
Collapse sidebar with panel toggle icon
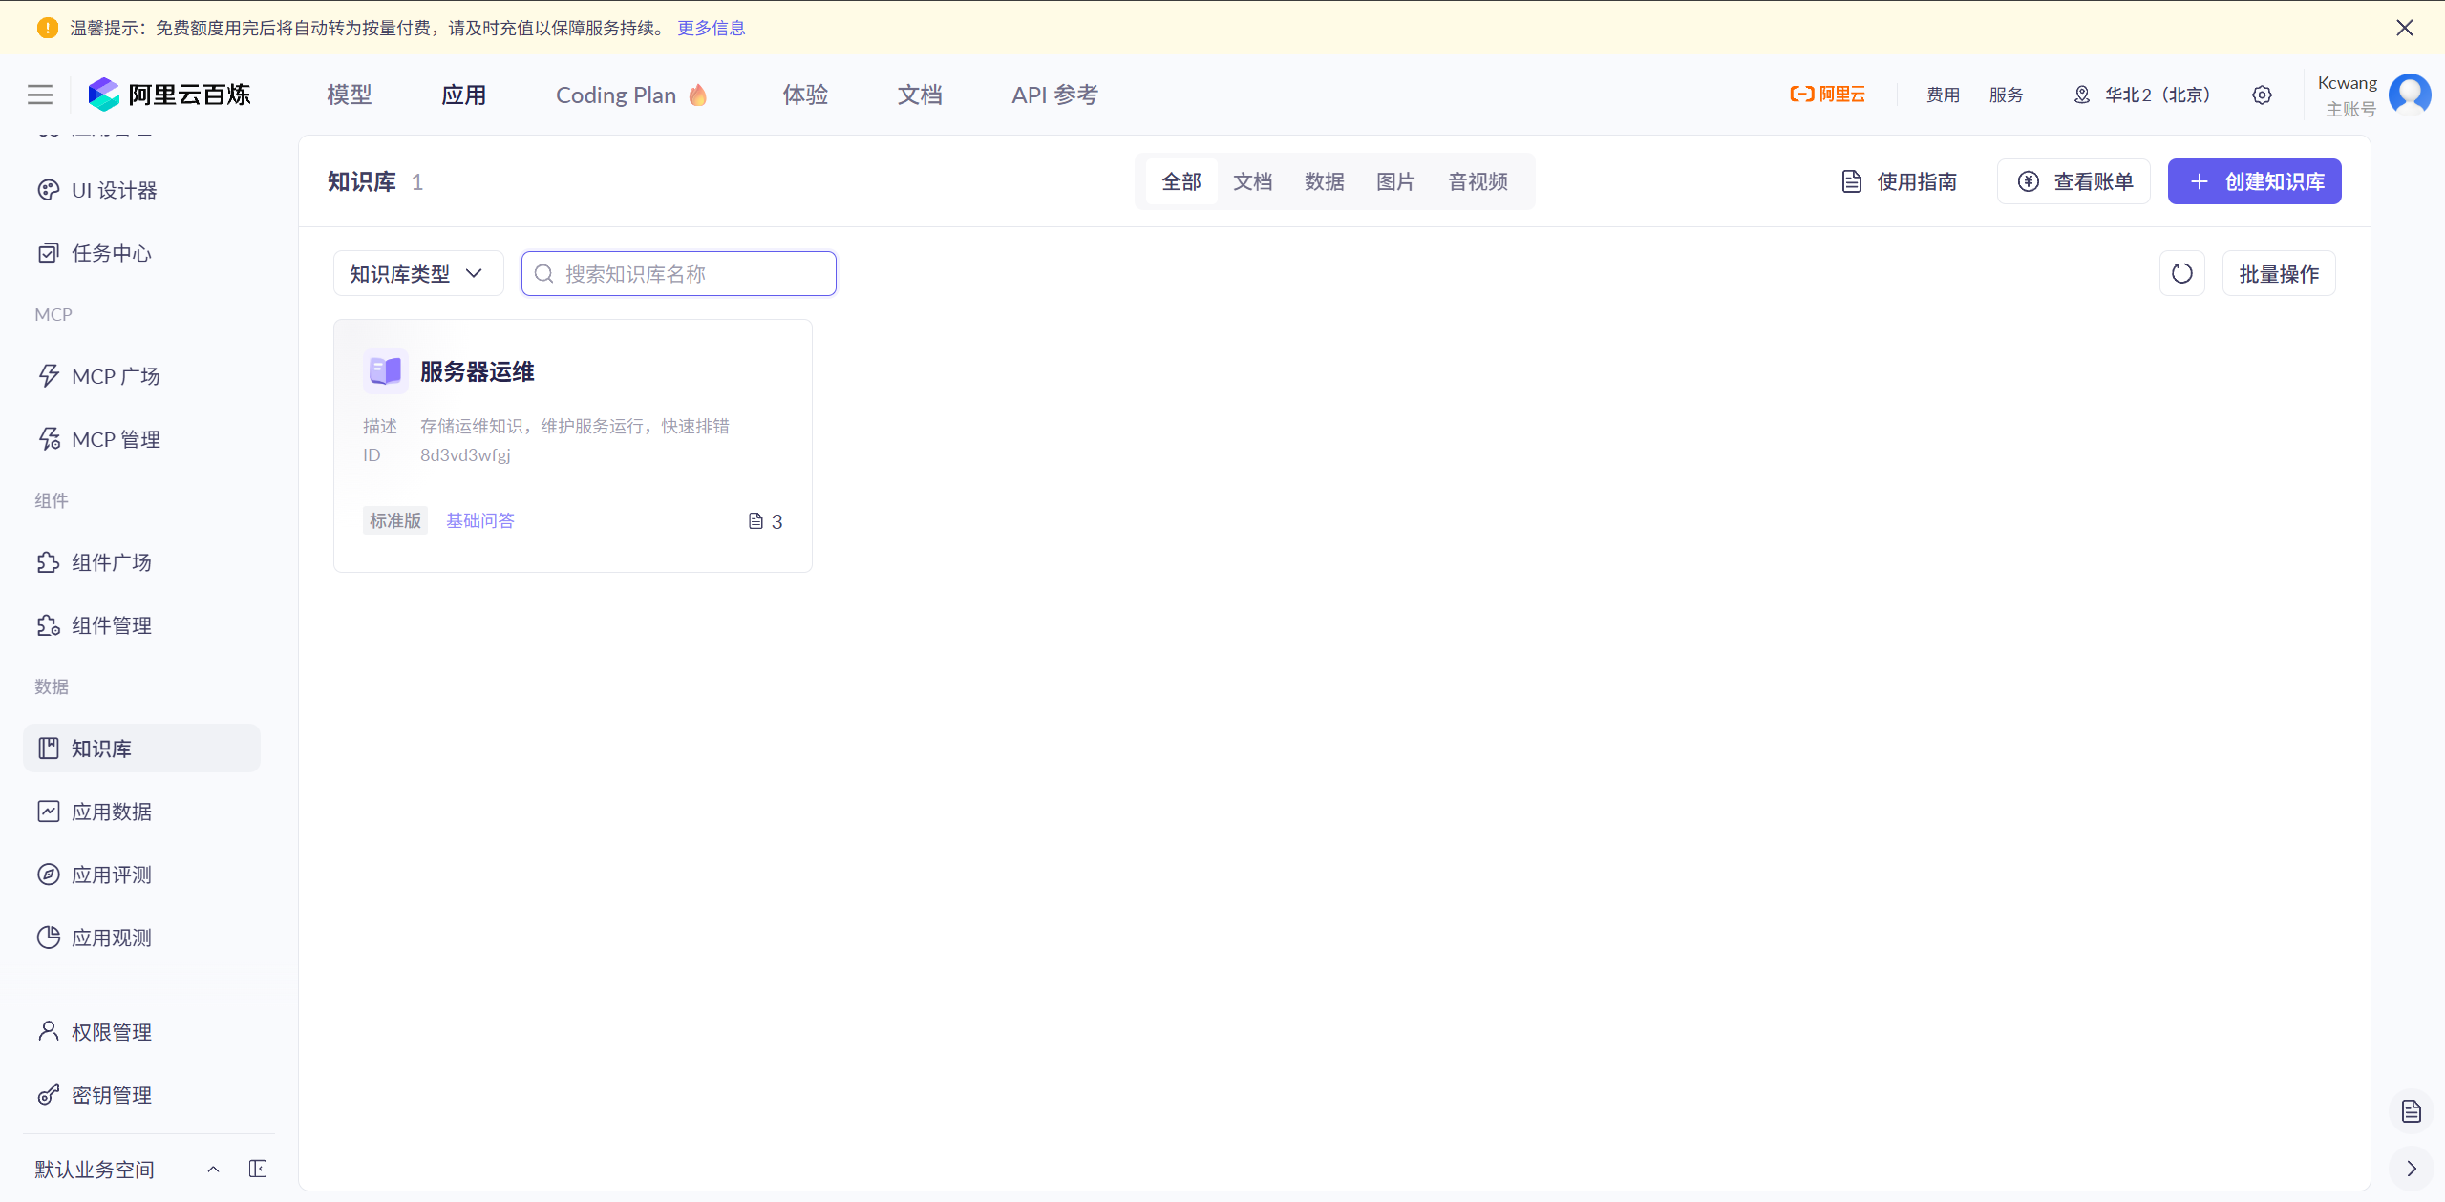tap(258, 1169)
